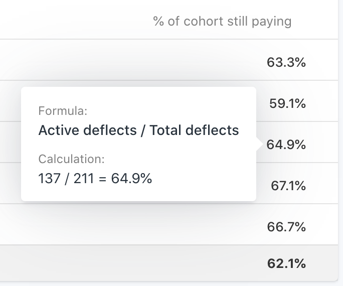Image resolution: width=343 pixels, height=286 pixels.
Task: Click the "% of cohort still paying" column header
Action: (222, 22)
